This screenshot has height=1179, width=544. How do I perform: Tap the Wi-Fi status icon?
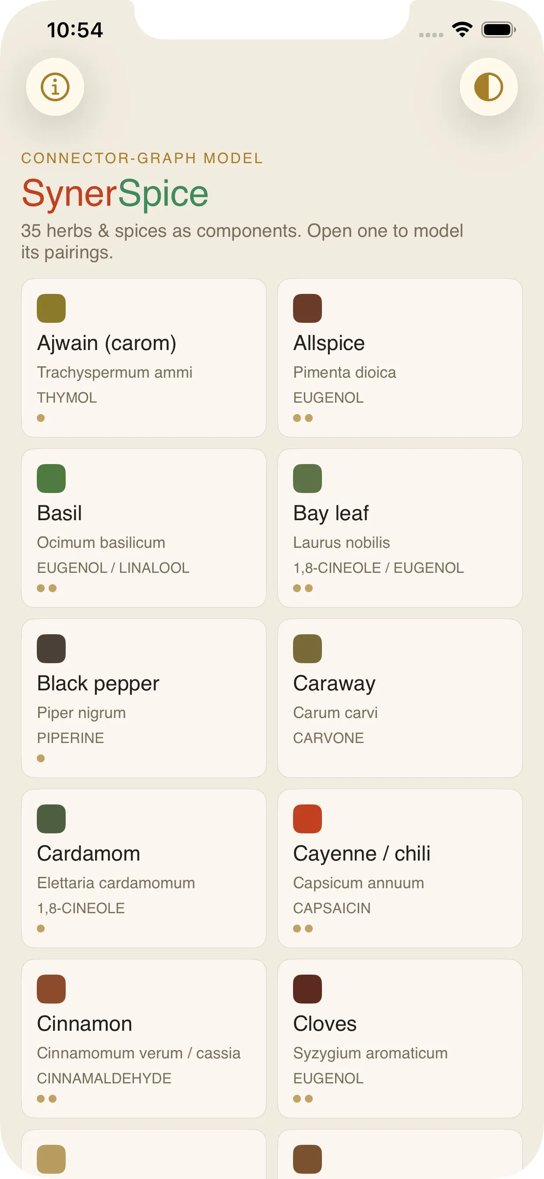[x=462, y=30]
